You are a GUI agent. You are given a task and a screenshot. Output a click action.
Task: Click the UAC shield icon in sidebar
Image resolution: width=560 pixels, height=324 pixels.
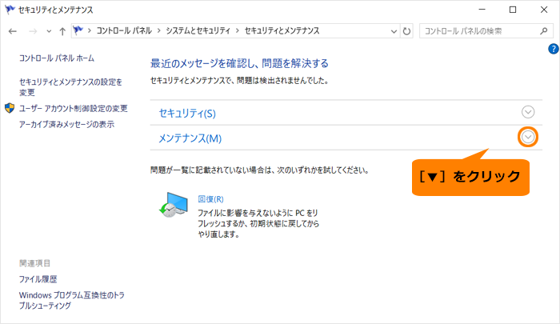click(10, 108)
